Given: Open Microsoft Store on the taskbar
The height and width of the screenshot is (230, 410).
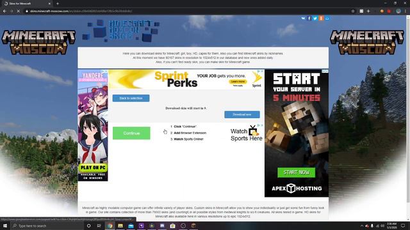Looking at the screenshot, I should (172, 226).
